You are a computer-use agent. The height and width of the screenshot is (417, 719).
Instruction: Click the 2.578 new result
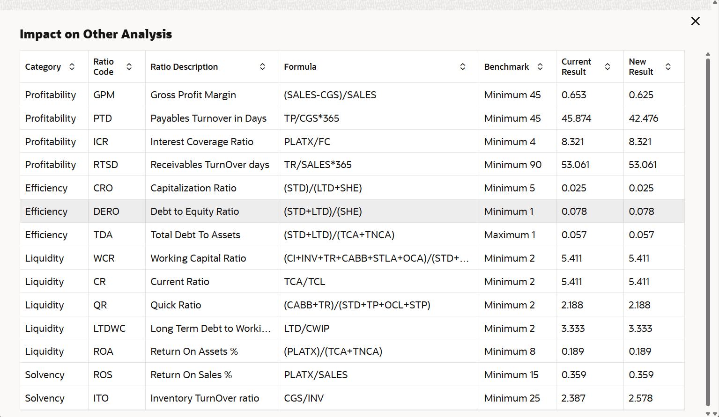[x=641, y=398]
